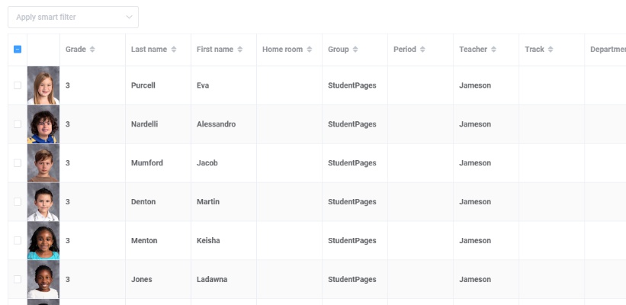Open the Apply smart filter dropdown
Image resolution: width=626 pixels, height=305 pixels.
[x=73, y=17]
